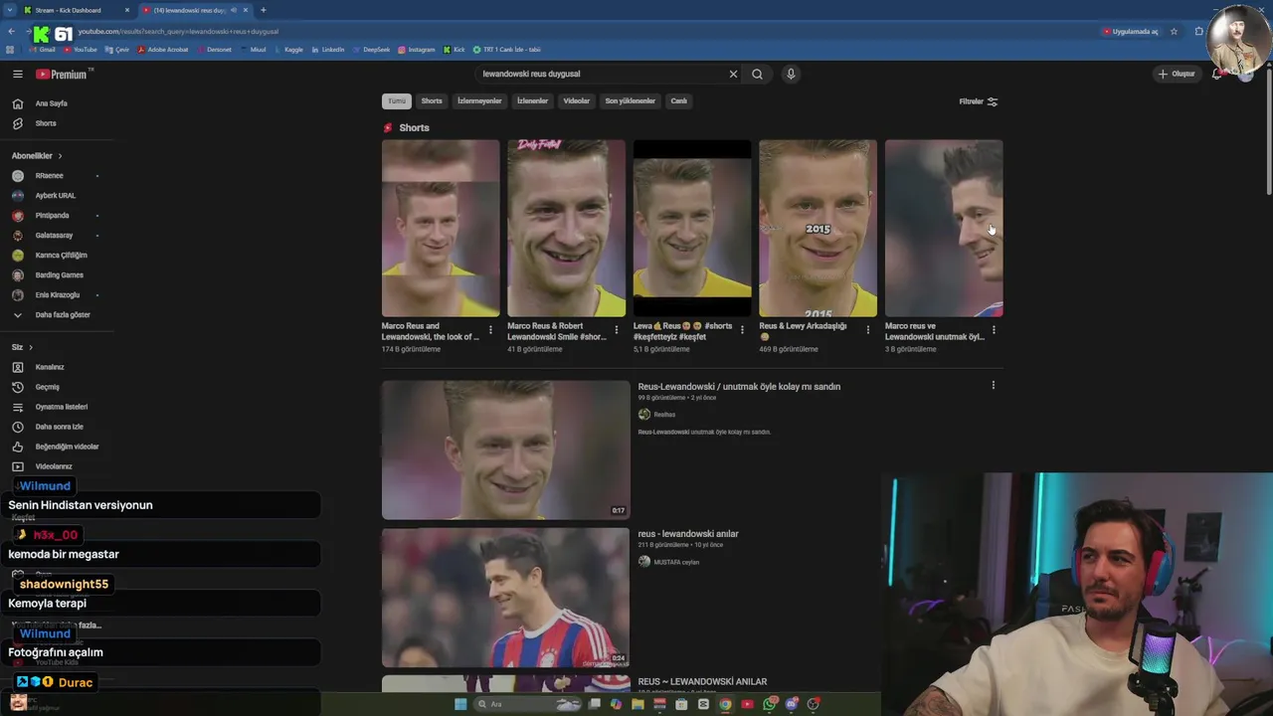Open the Filtreler filter options

point(978,101)
